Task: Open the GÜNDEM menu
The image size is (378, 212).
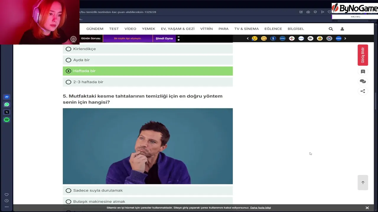Action: pos(95,29)
